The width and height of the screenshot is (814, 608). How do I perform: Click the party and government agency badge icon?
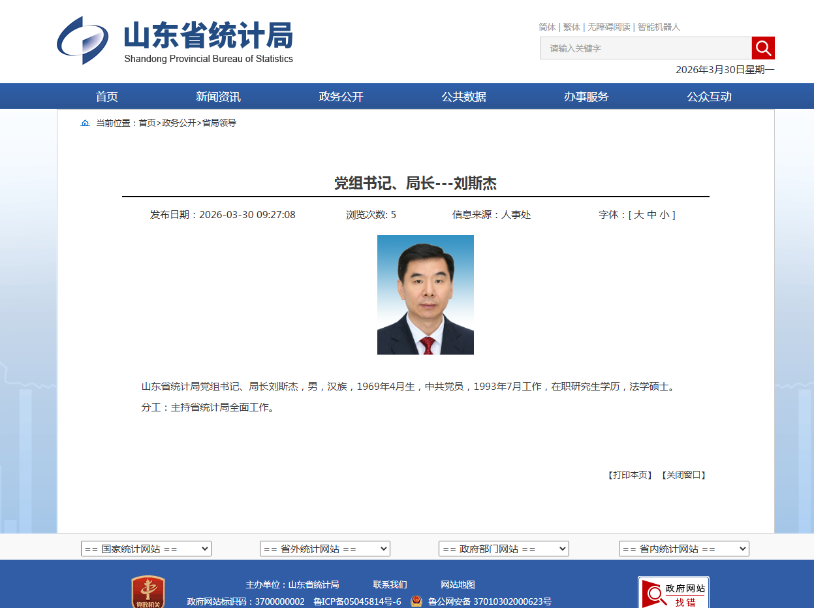tap(148, 592)
